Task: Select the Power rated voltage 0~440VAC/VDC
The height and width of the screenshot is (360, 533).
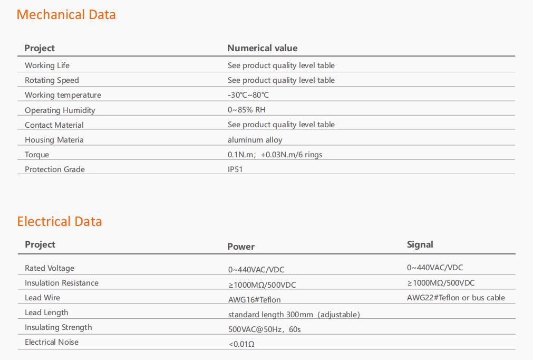Action: point(256,270)
